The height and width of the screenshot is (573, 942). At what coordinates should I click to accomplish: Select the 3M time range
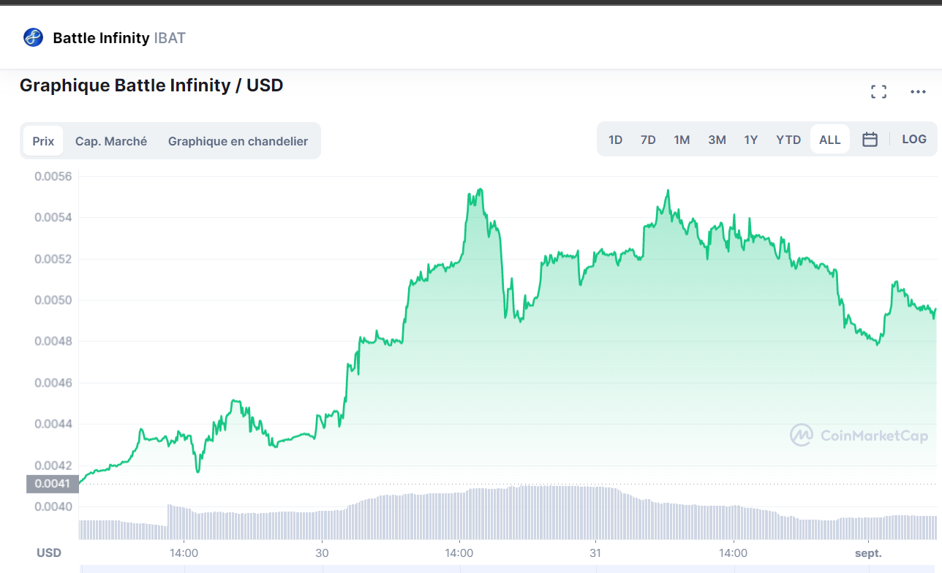click(717, 140)
